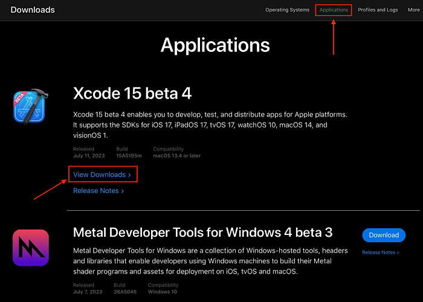
Task: Open Xcode 15 beta 4 Release Notes
Action: (98, 191)
